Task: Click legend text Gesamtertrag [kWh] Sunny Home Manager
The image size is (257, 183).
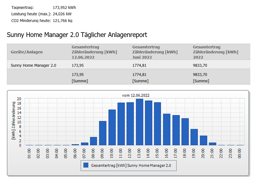Action: point(131,165)
